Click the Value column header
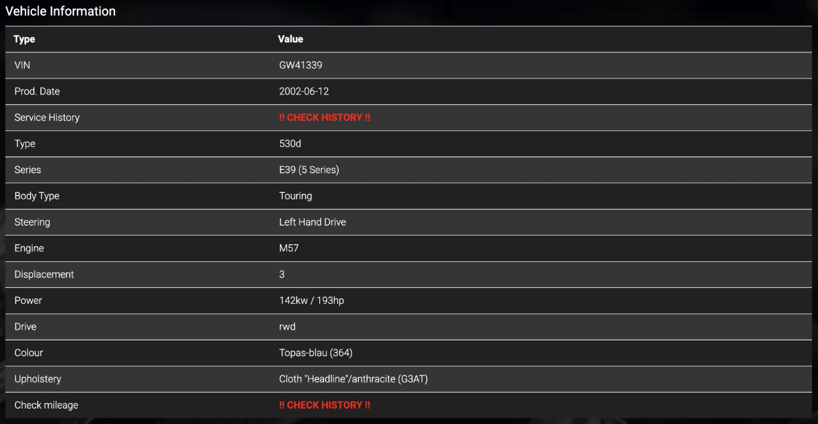 (290, 39)
